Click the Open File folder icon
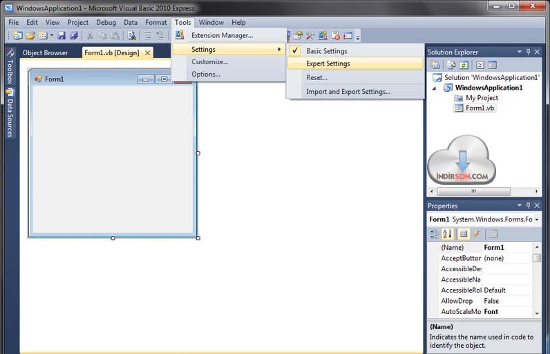 pos(30,35)
